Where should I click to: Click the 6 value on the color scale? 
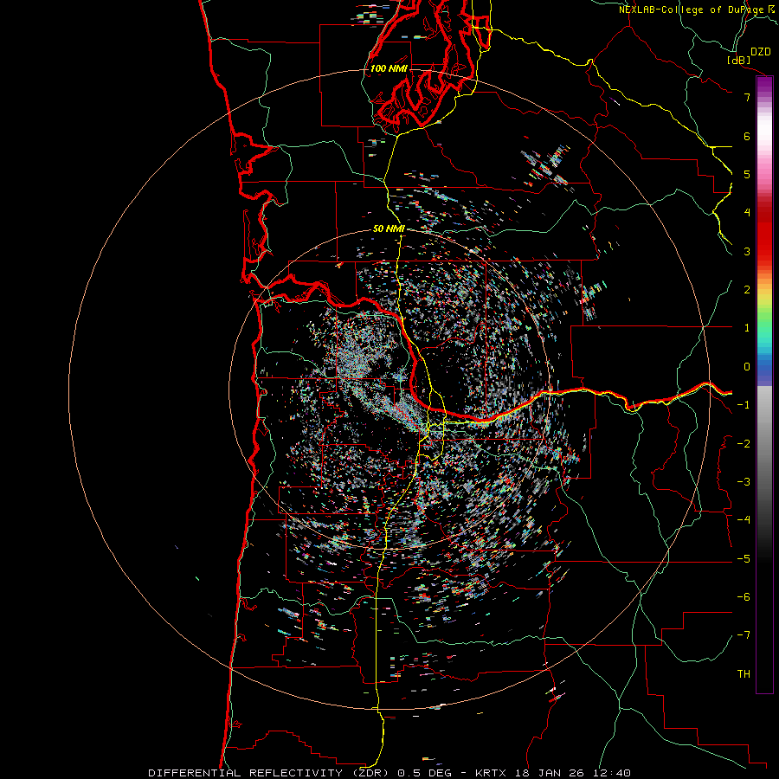point(747,136)
